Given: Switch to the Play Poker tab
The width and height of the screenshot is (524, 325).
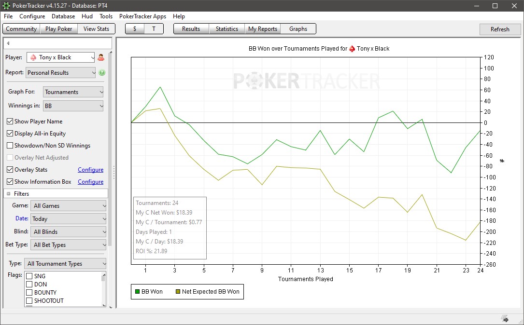Looking at the screenshot, I should (59, 29).
